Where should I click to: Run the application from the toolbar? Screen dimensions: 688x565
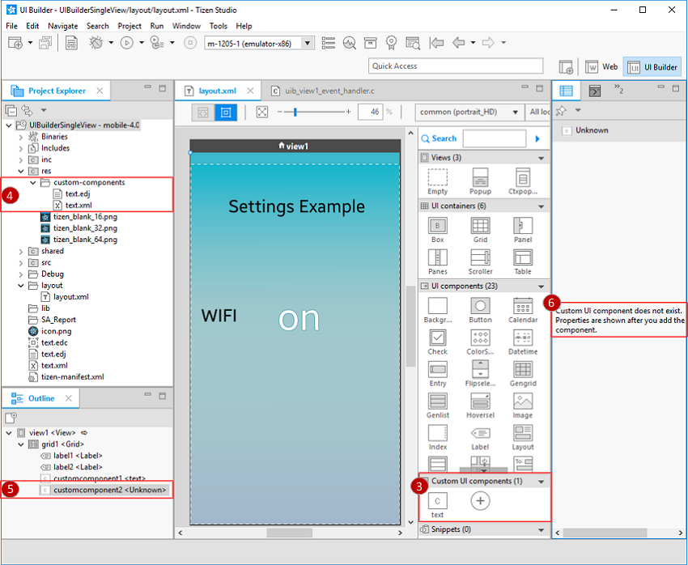[x=127, y=43]
